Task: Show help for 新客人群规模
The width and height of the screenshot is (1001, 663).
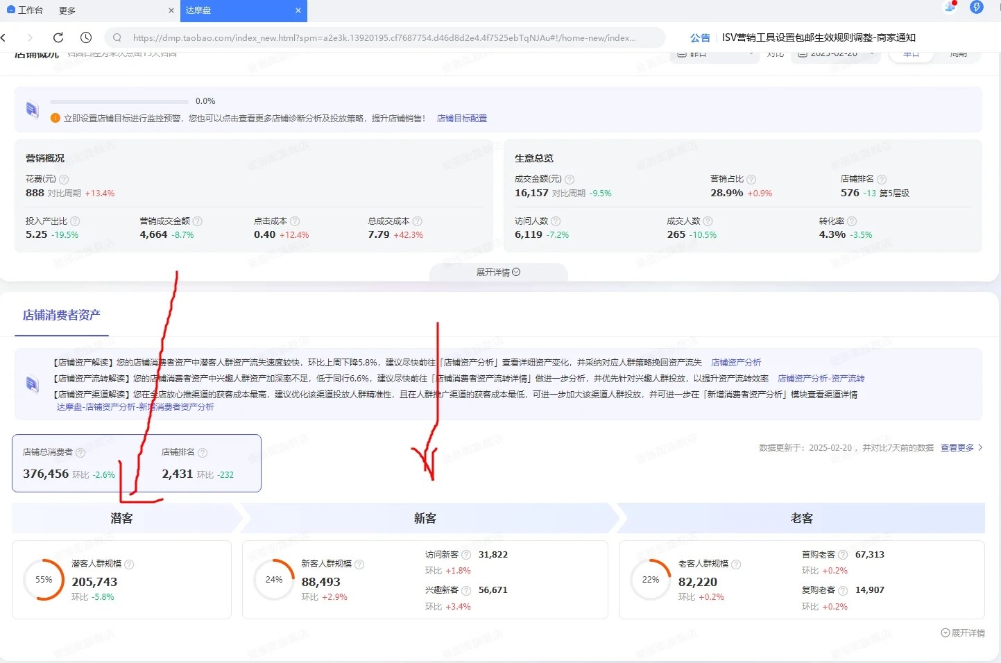Action: coord(359,565)
